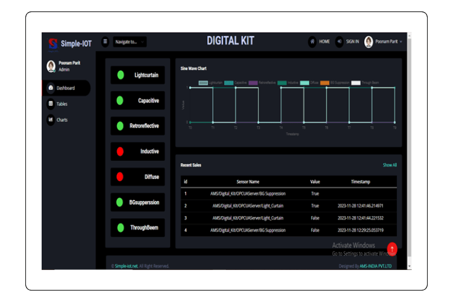Open the Navigate to... dropdown
453x302 pixels.
pos(129,42)
